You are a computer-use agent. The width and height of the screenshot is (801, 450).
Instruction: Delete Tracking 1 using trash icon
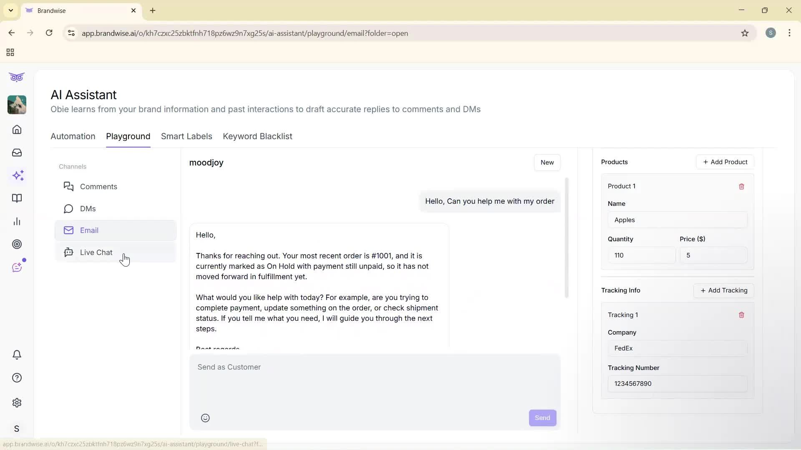[741, 315]
